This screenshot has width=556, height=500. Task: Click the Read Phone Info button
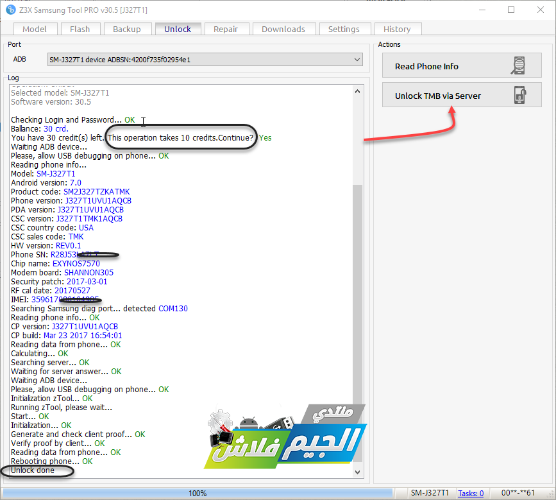click(x=462, y=65)
